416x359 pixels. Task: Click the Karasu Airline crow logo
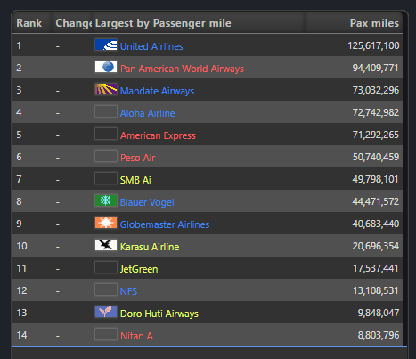[106, 245]
